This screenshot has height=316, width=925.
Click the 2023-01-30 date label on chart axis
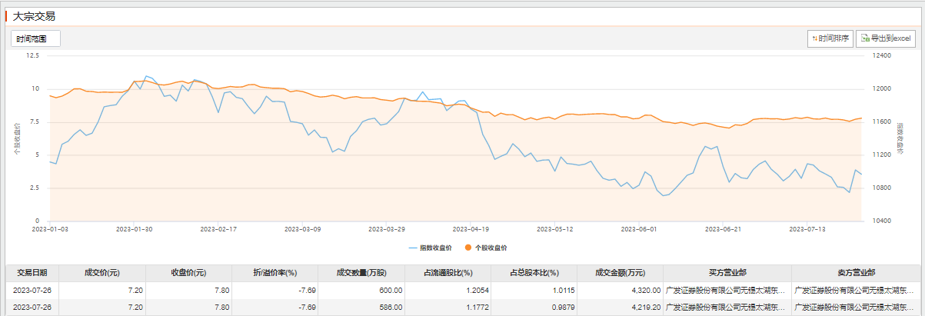tap(134, 229)
